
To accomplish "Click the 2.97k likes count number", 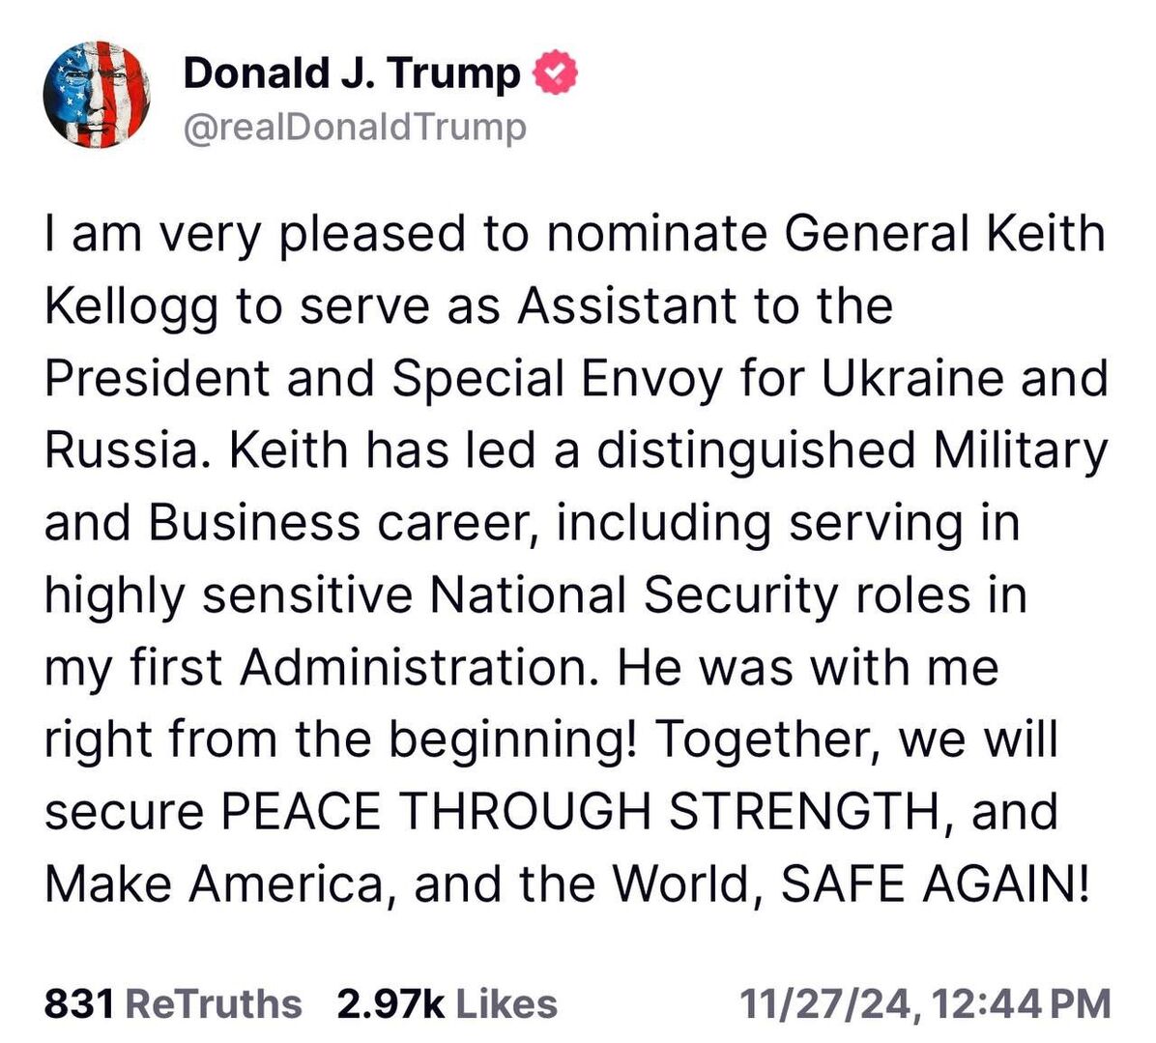I will pyautogui.click(x=390, y=1003).
